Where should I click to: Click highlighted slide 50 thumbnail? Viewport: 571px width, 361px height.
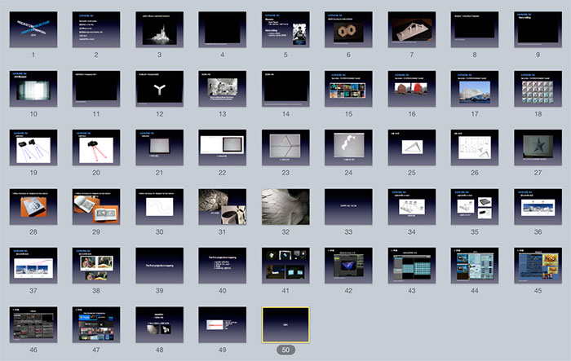click(285, 324)
